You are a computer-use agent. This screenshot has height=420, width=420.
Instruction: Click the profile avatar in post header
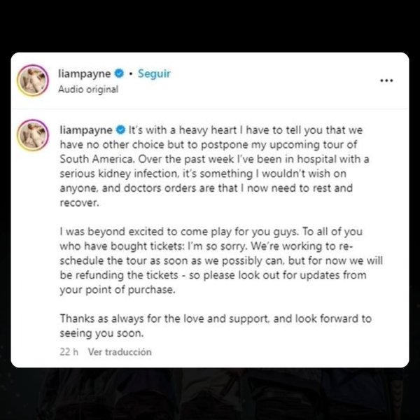pyautogui.click(x=33, y=80)
